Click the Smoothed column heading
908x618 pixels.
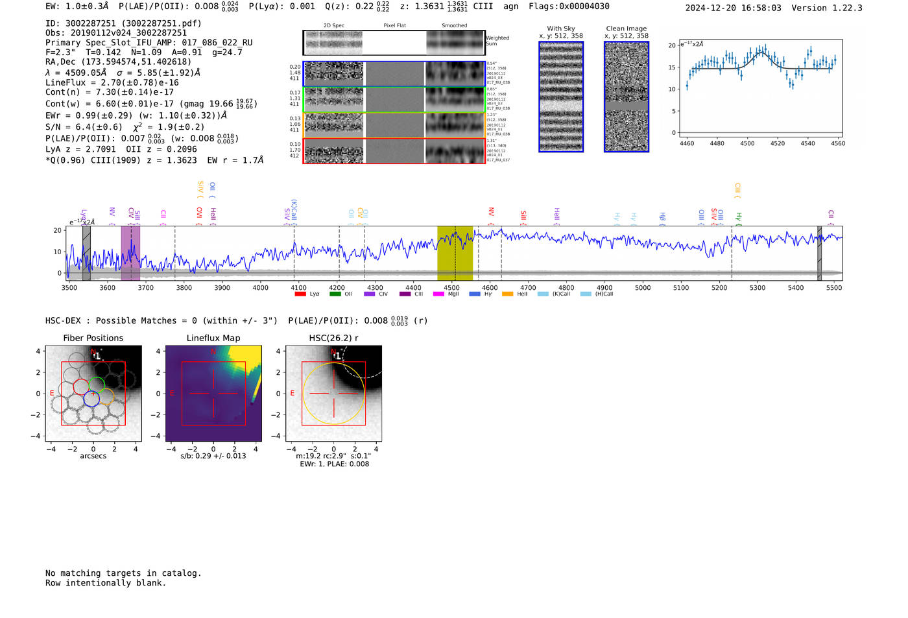[454, 26]
